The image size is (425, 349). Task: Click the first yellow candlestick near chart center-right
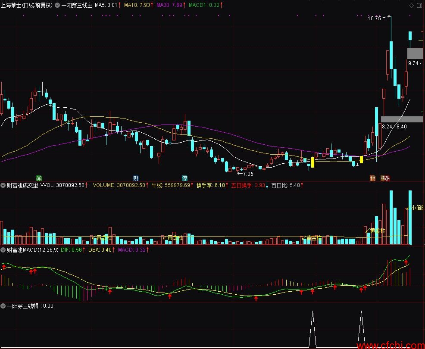click(x=312, y=162)
